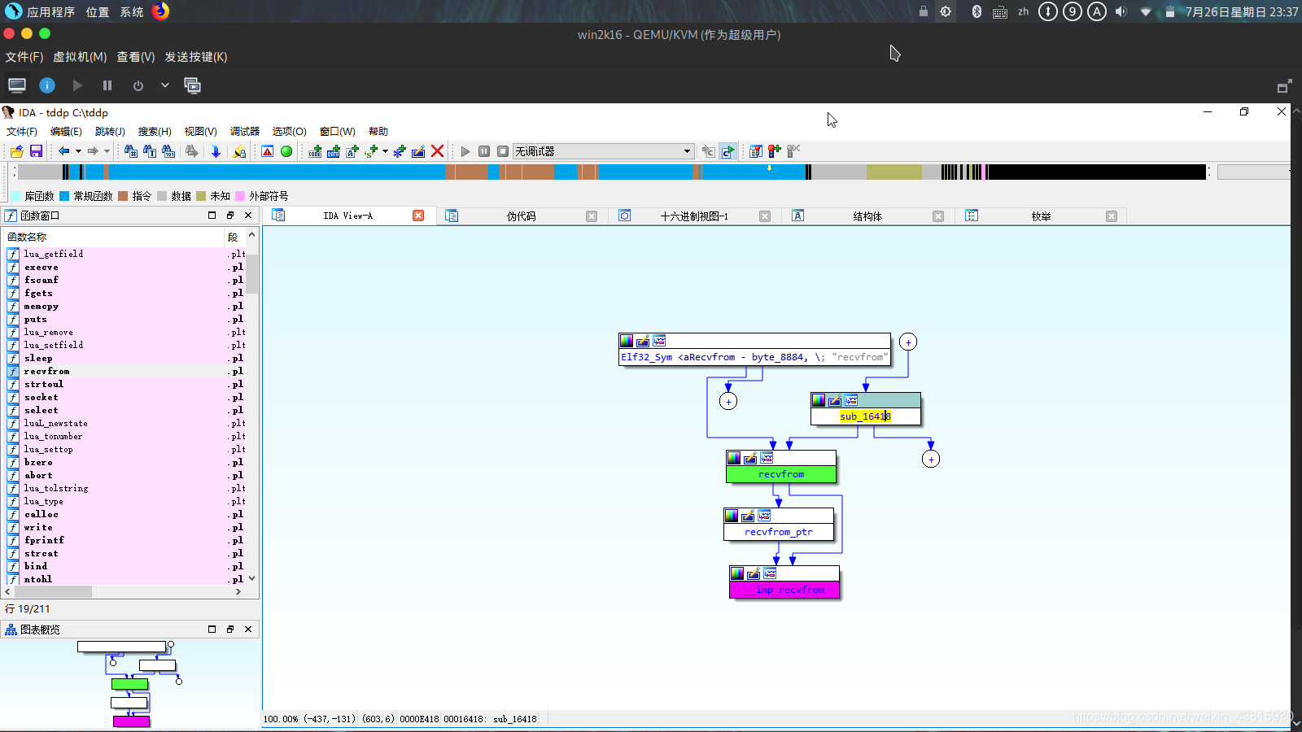The height and width of the screenshot is (732, 1302).
Task: Switch to the 枚举 tab
Action: [x=1041, y=216]
